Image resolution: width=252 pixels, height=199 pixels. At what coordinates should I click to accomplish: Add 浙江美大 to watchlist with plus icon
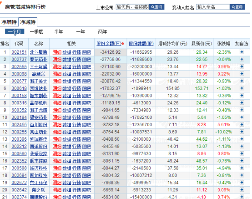[x=242, y=81]
